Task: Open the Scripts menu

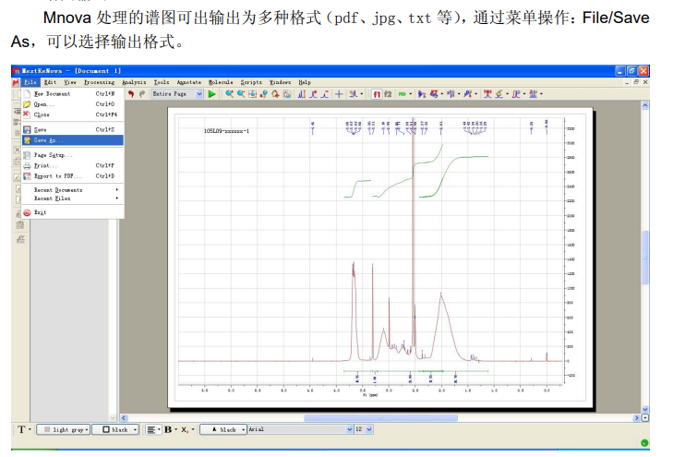Action: tap(251, 82)
